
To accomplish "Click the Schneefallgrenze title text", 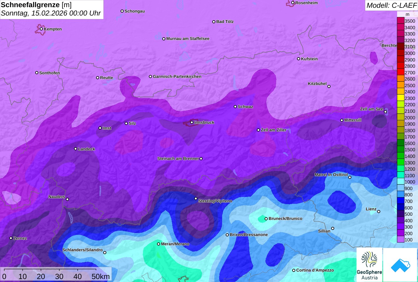I will point(30,5).
